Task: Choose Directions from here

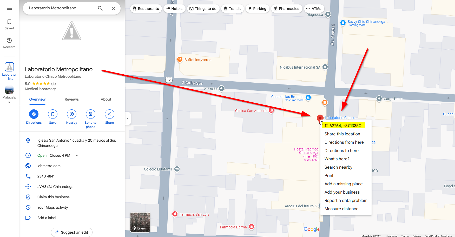Action: pos(344,142)
